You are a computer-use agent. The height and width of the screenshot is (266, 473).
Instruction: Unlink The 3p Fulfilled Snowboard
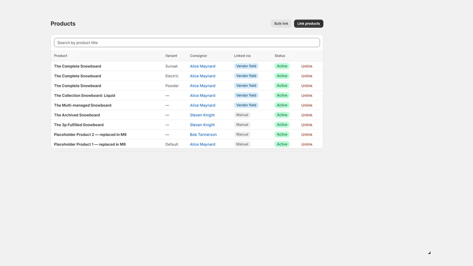tap(306, 125)
